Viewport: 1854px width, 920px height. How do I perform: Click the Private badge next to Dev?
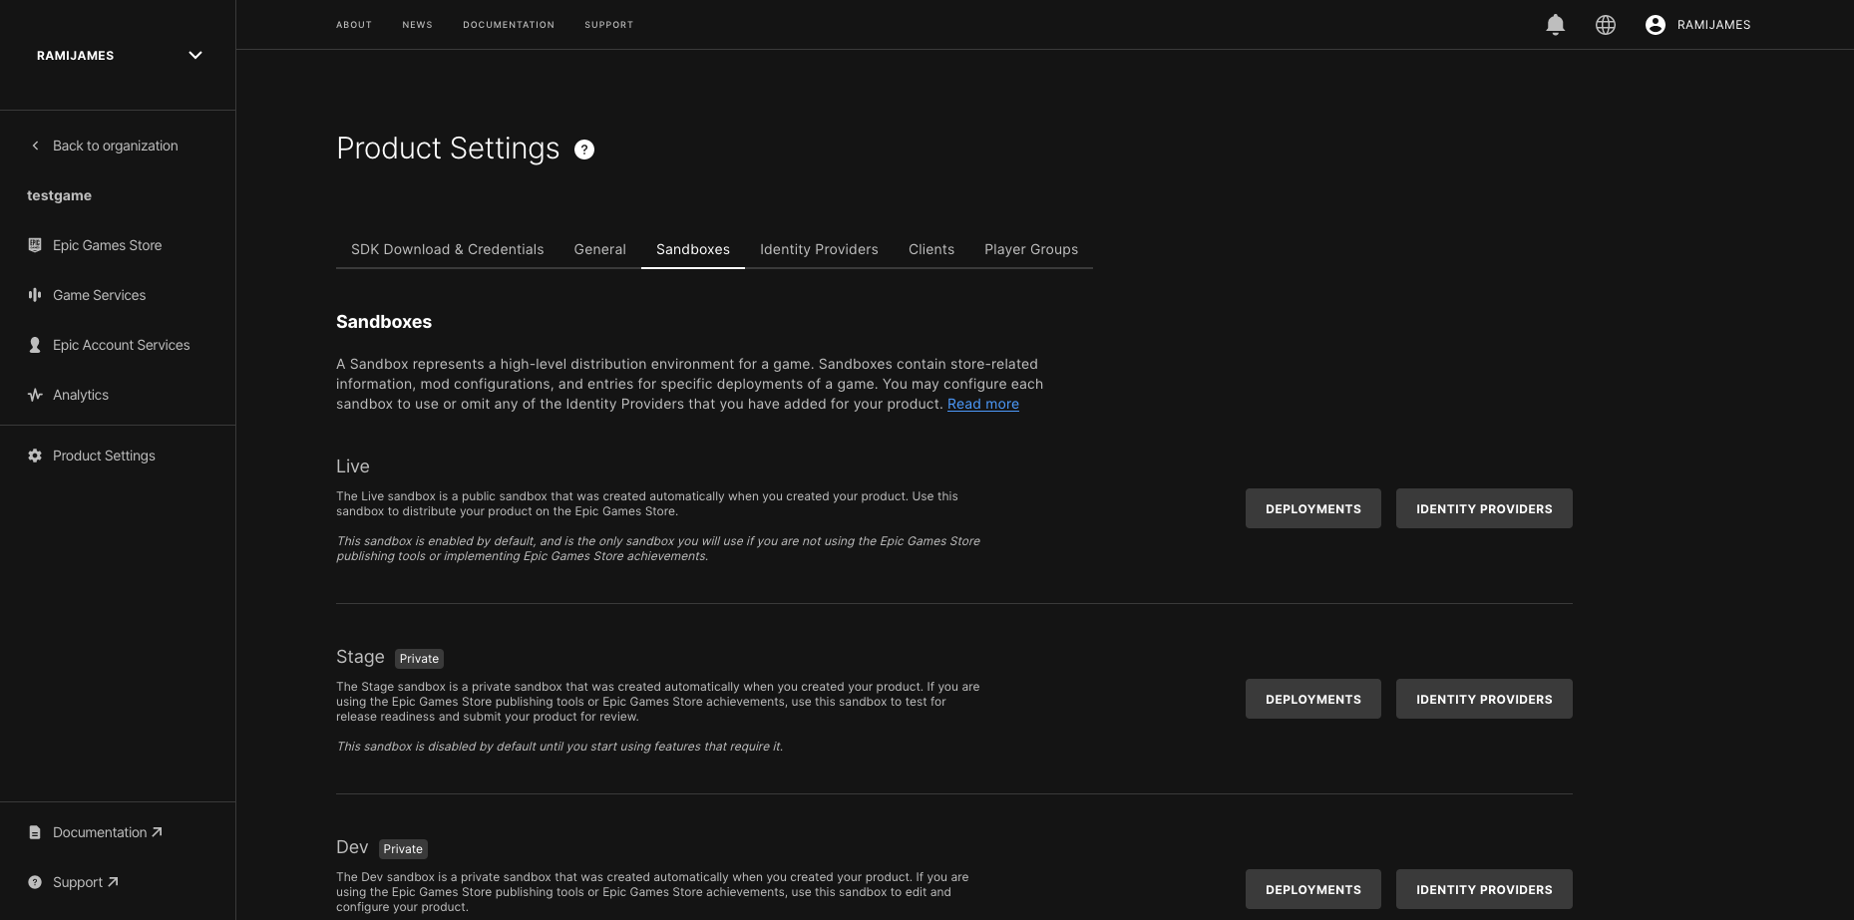coord(403,849)
